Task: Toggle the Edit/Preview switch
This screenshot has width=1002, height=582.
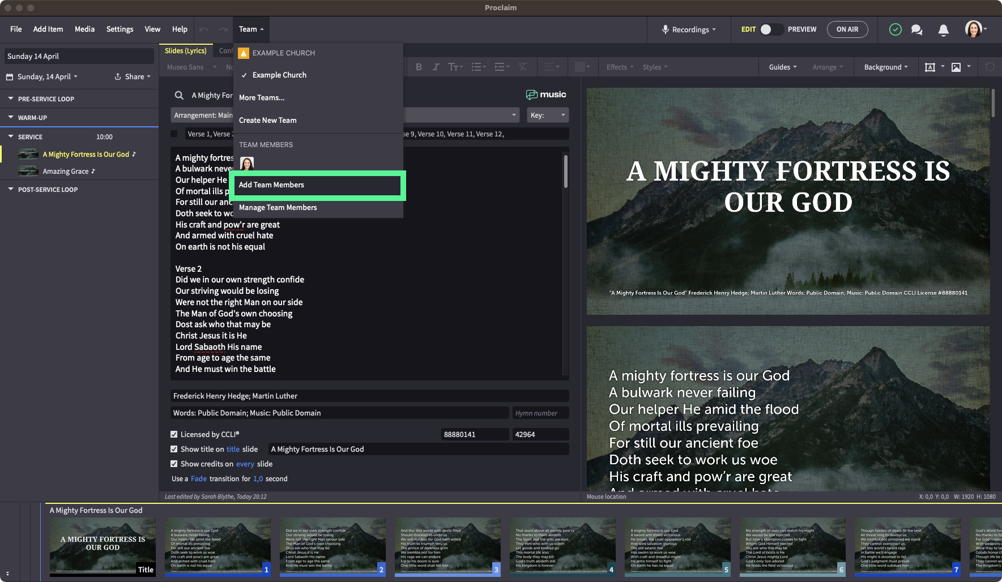Action: click(771, 29)
